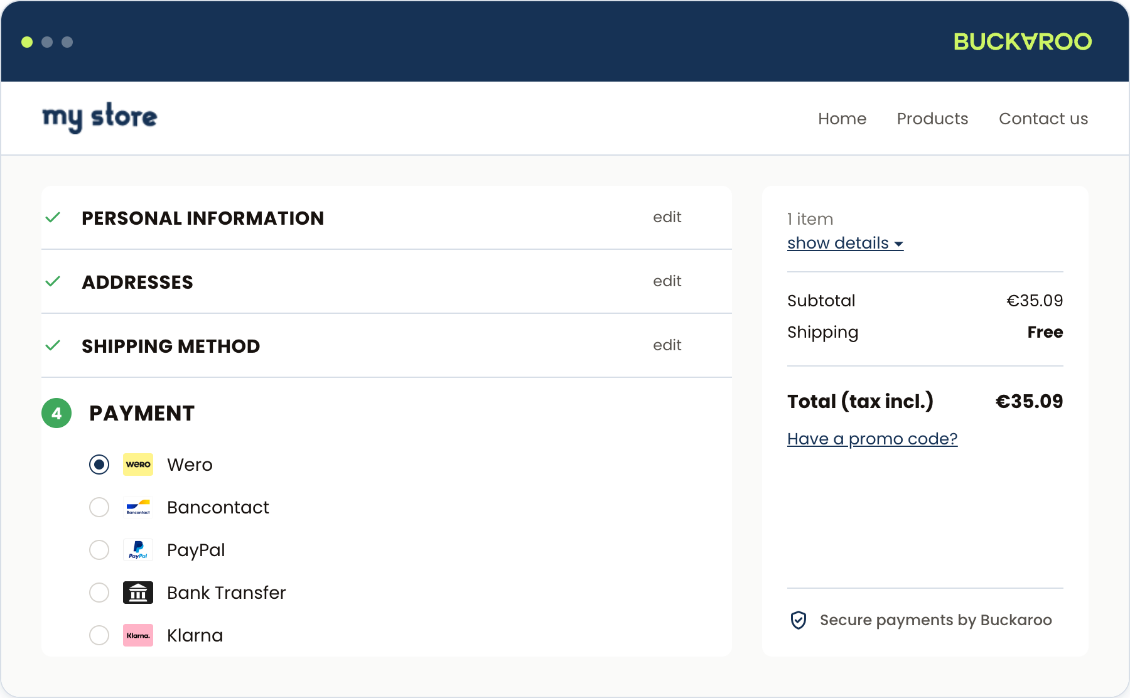Open the Home navigation item

[x=842, y=119]
